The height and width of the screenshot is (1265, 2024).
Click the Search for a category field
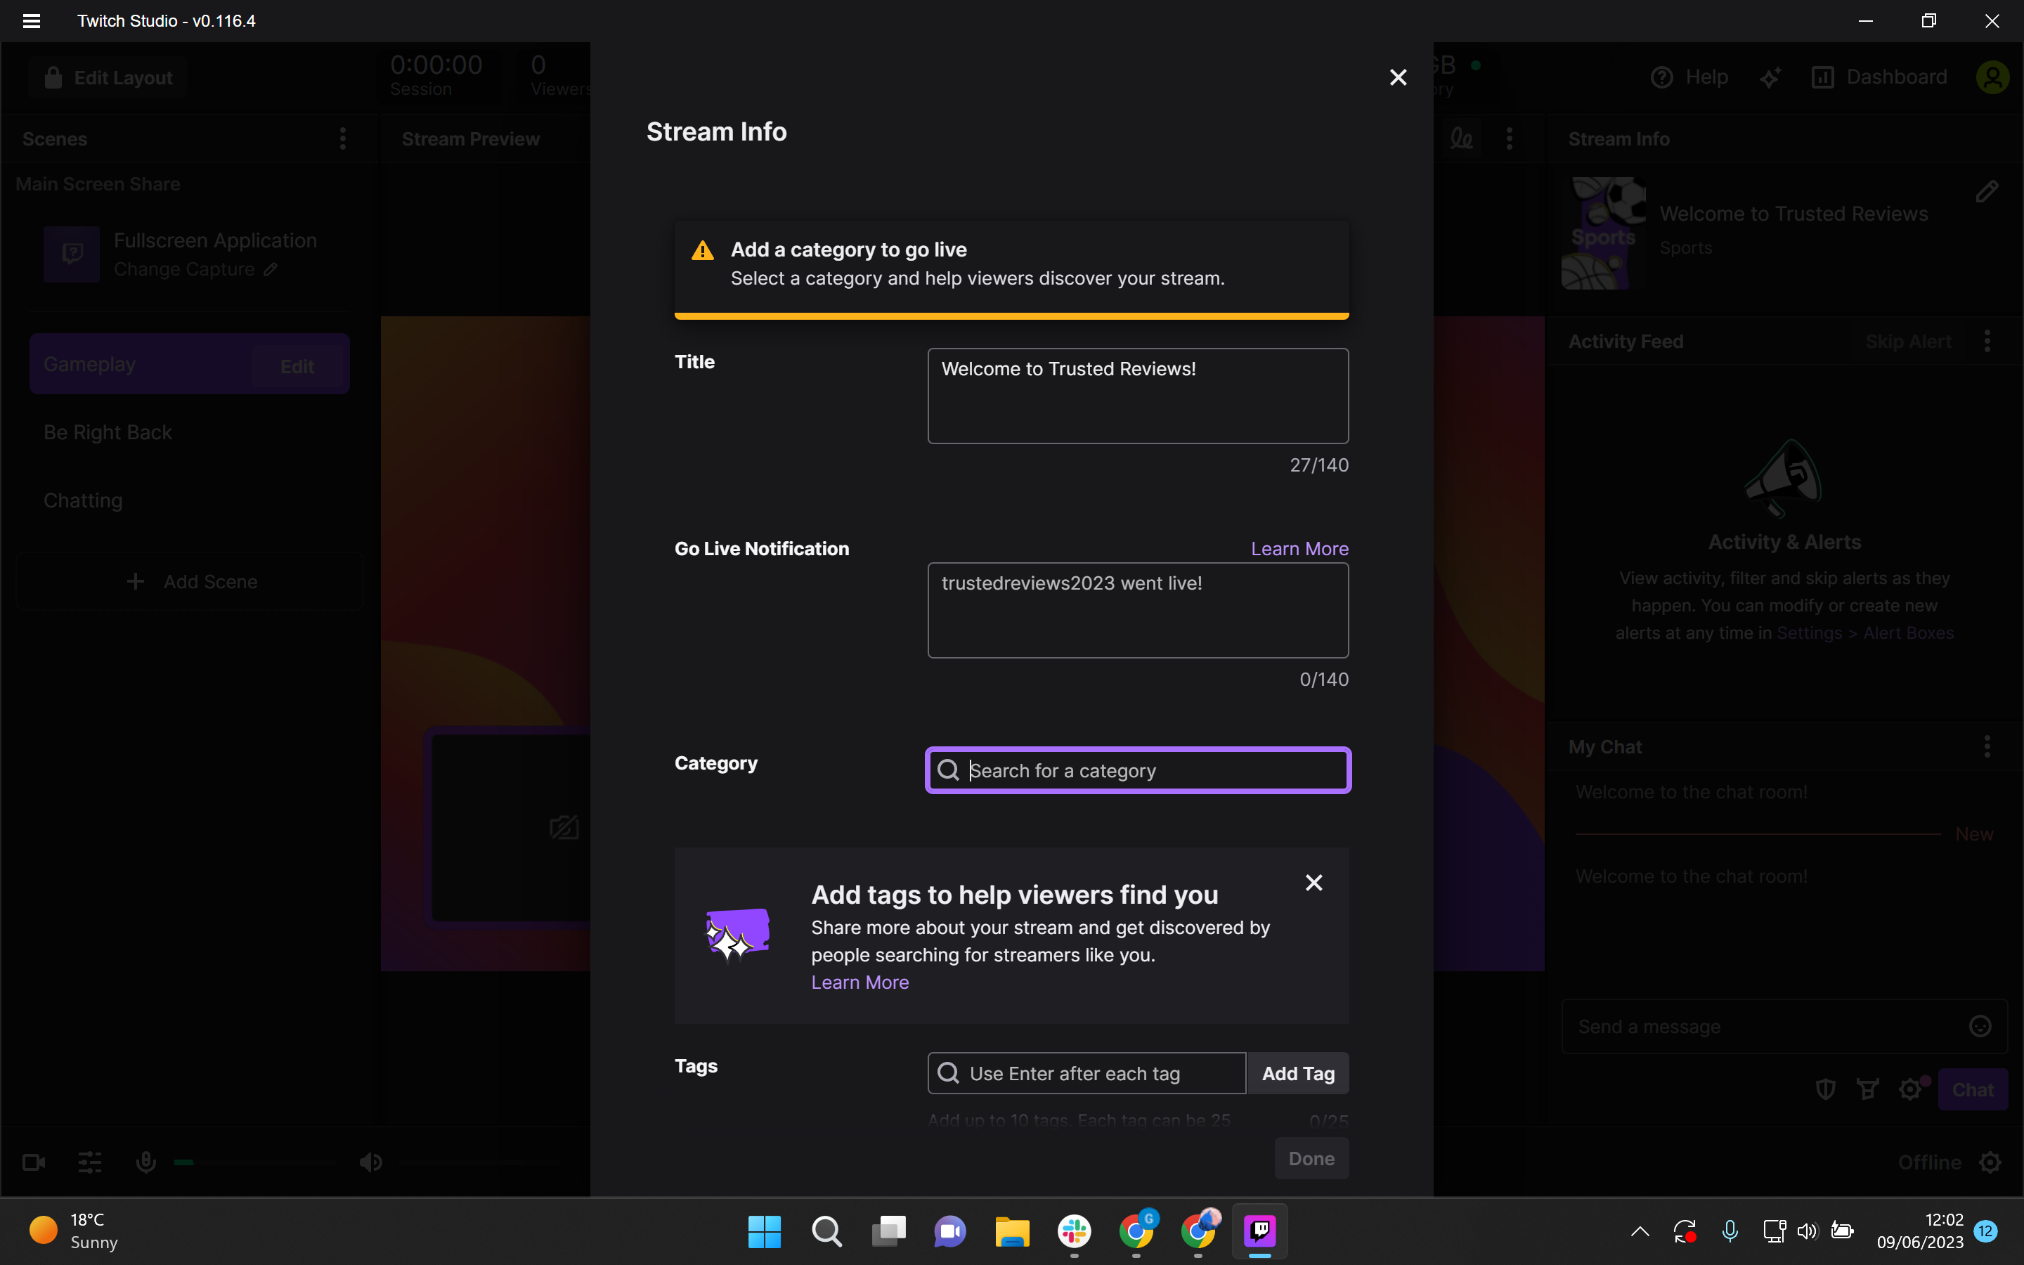coord(1138,770)
